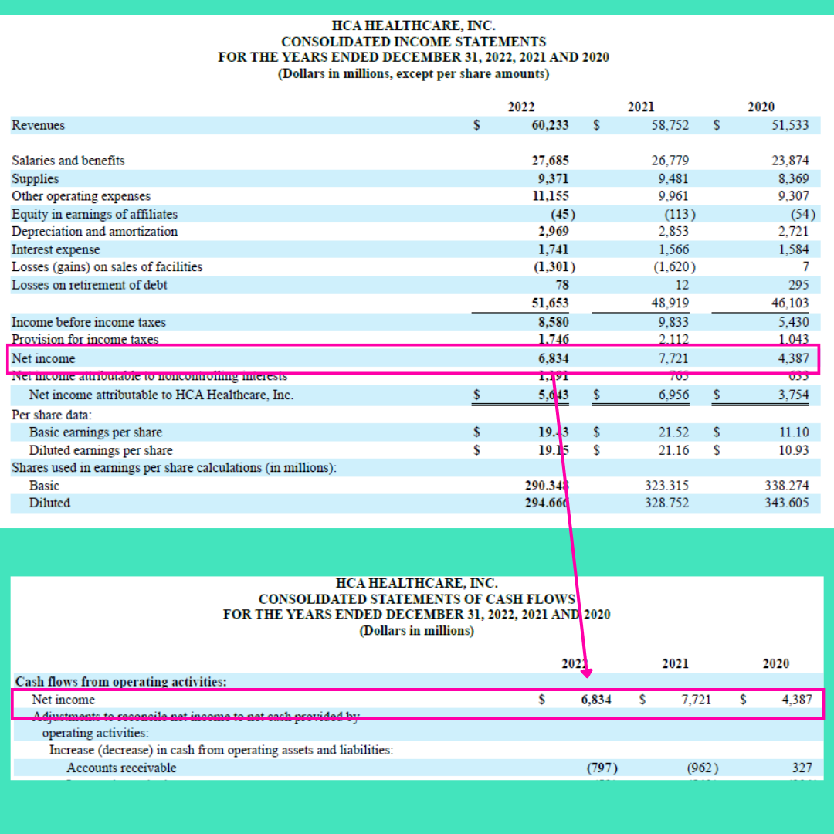Click Losses (gains) on sales of facilities
Image resolution: width=834 pixels, height=834 pixels.
point(107,267)
